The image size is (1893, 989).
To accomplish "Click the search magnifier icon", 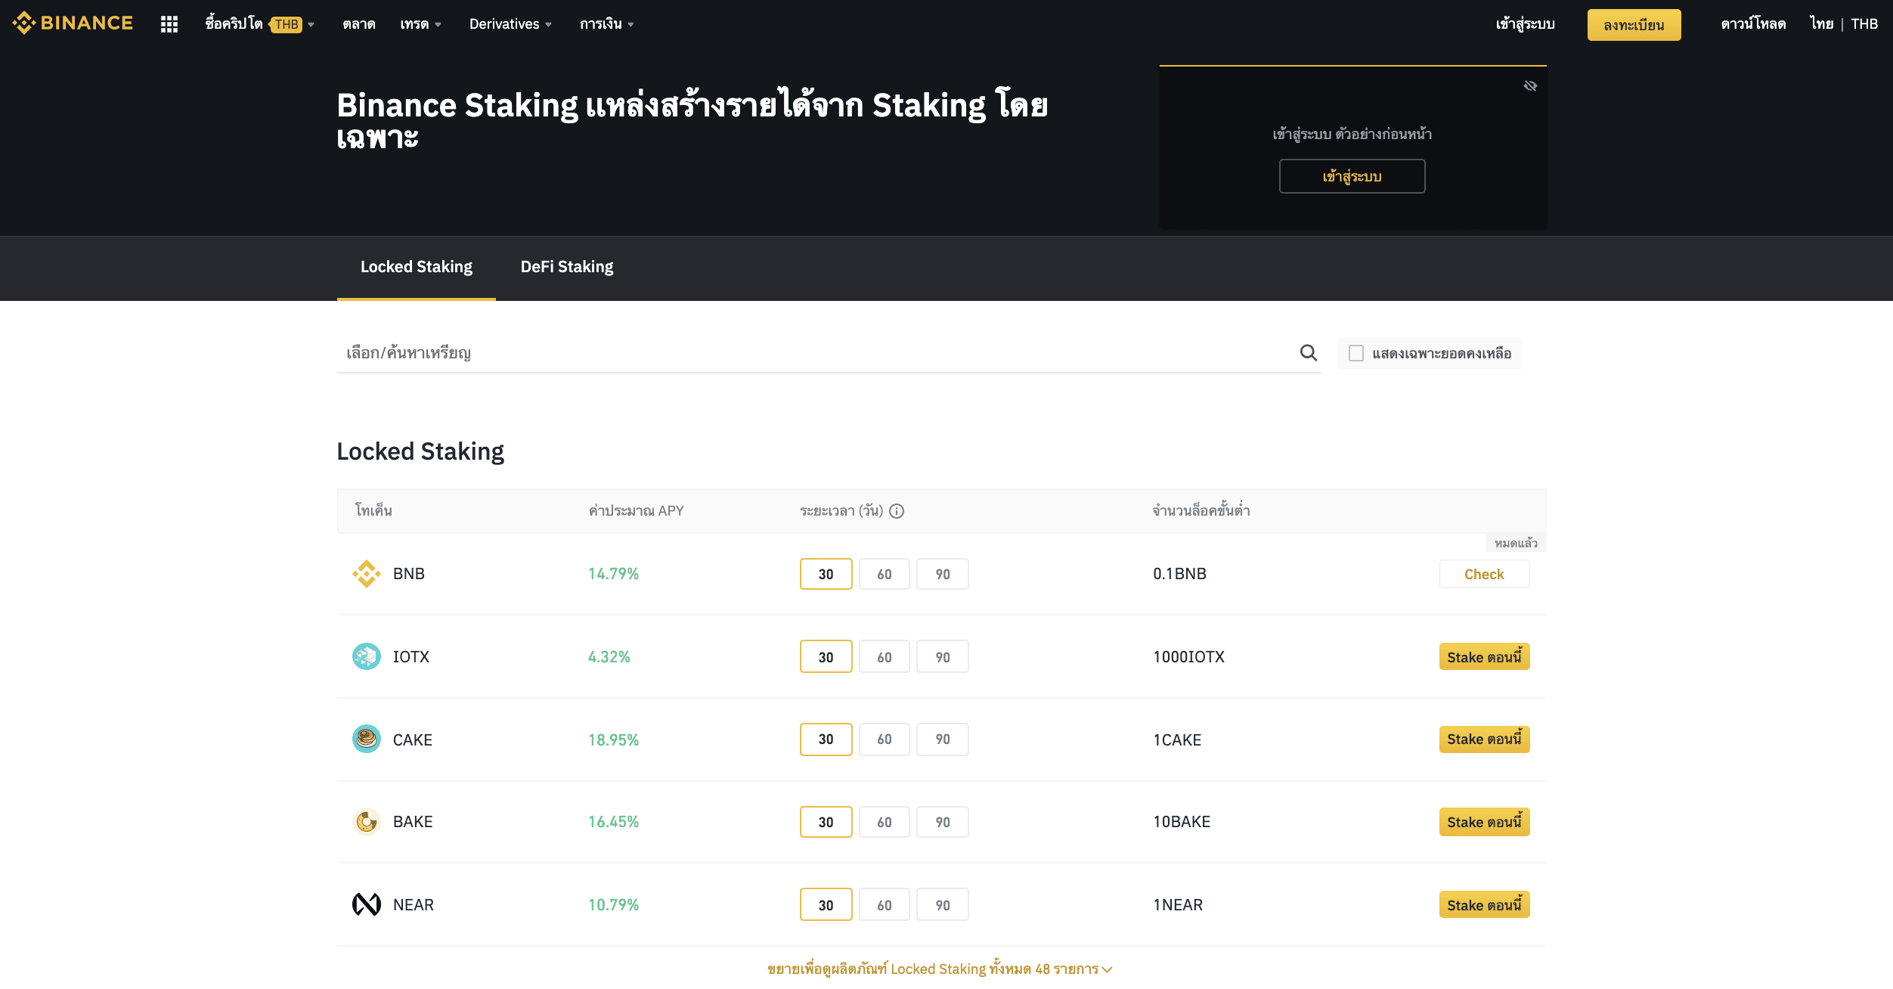I will [1308, 353].
